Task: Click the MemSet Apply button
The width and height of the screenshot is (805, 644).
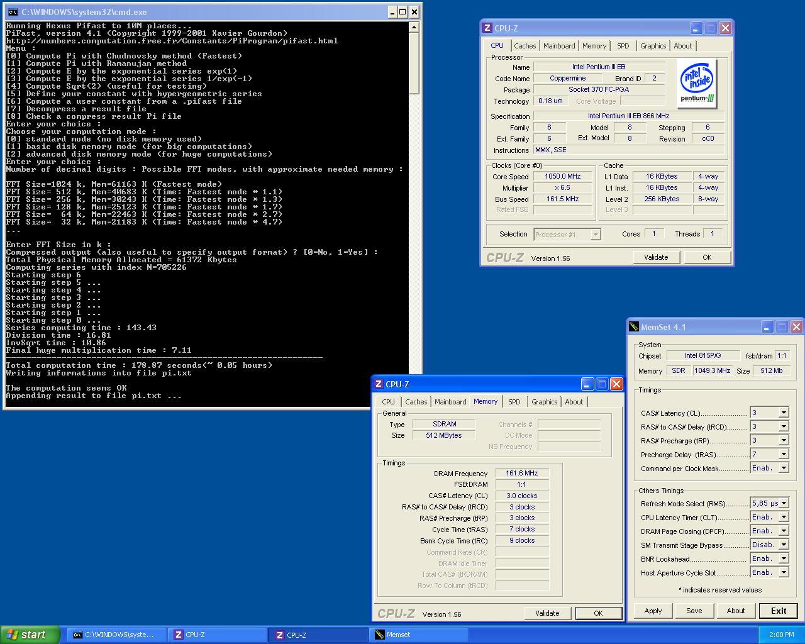Action: (653, 611)
